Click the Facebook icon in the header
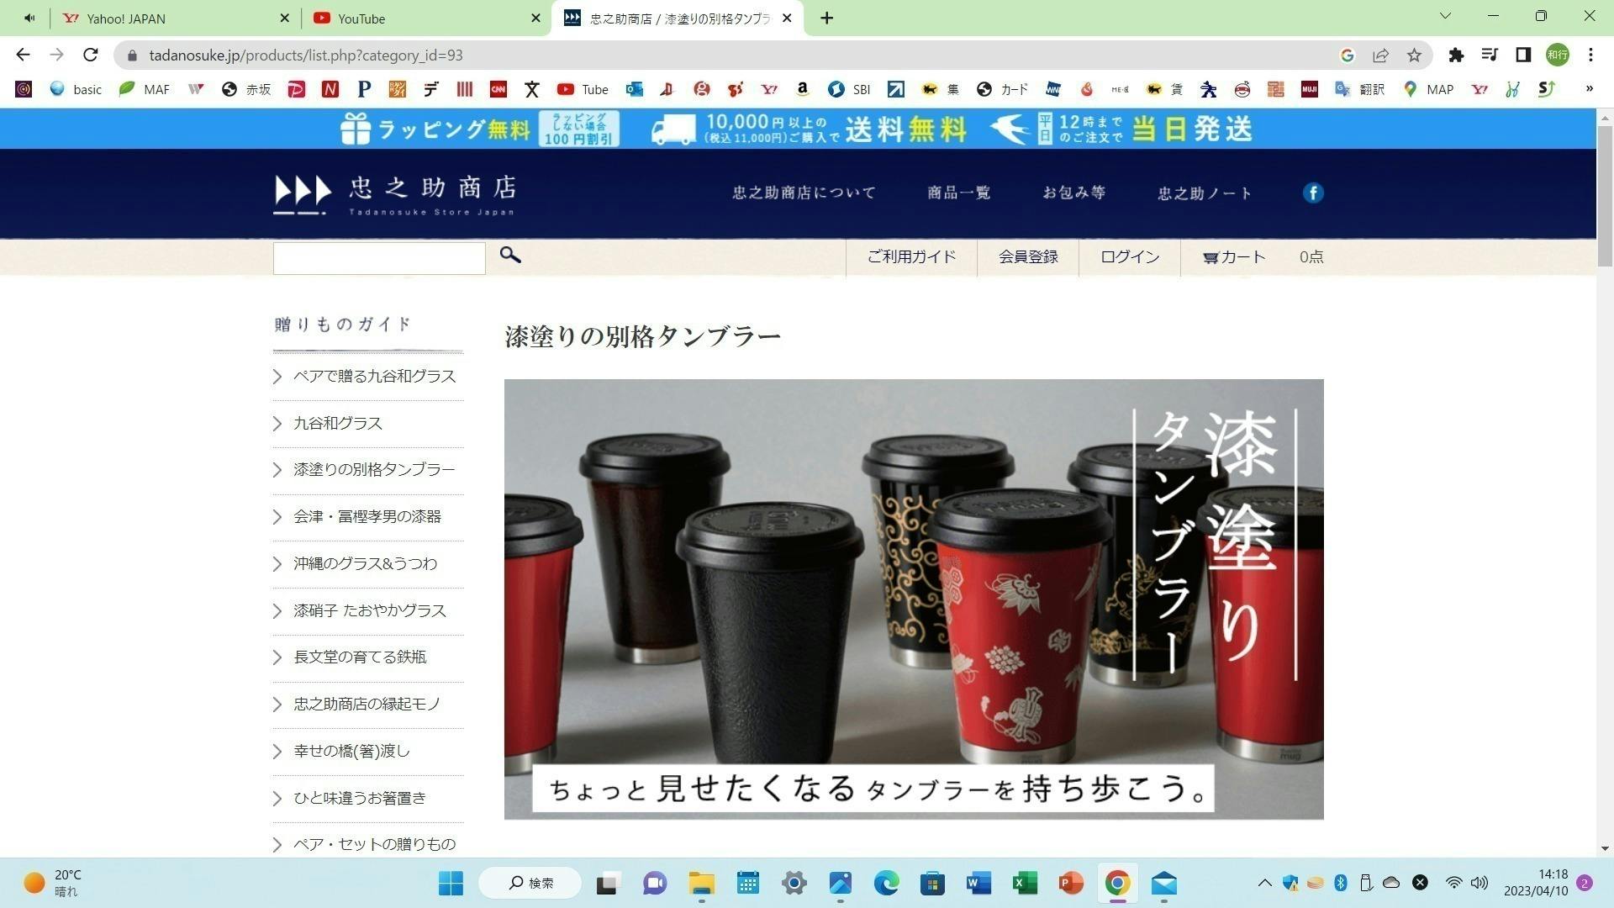1614x908 pixels. [x=1312, y=193]
